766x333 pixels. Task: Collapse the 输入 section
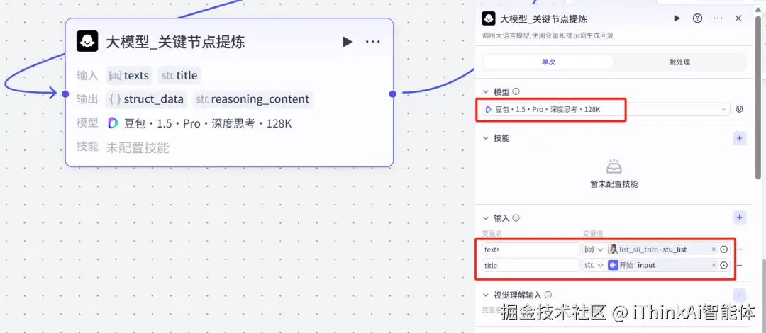[x=486, y=218]
